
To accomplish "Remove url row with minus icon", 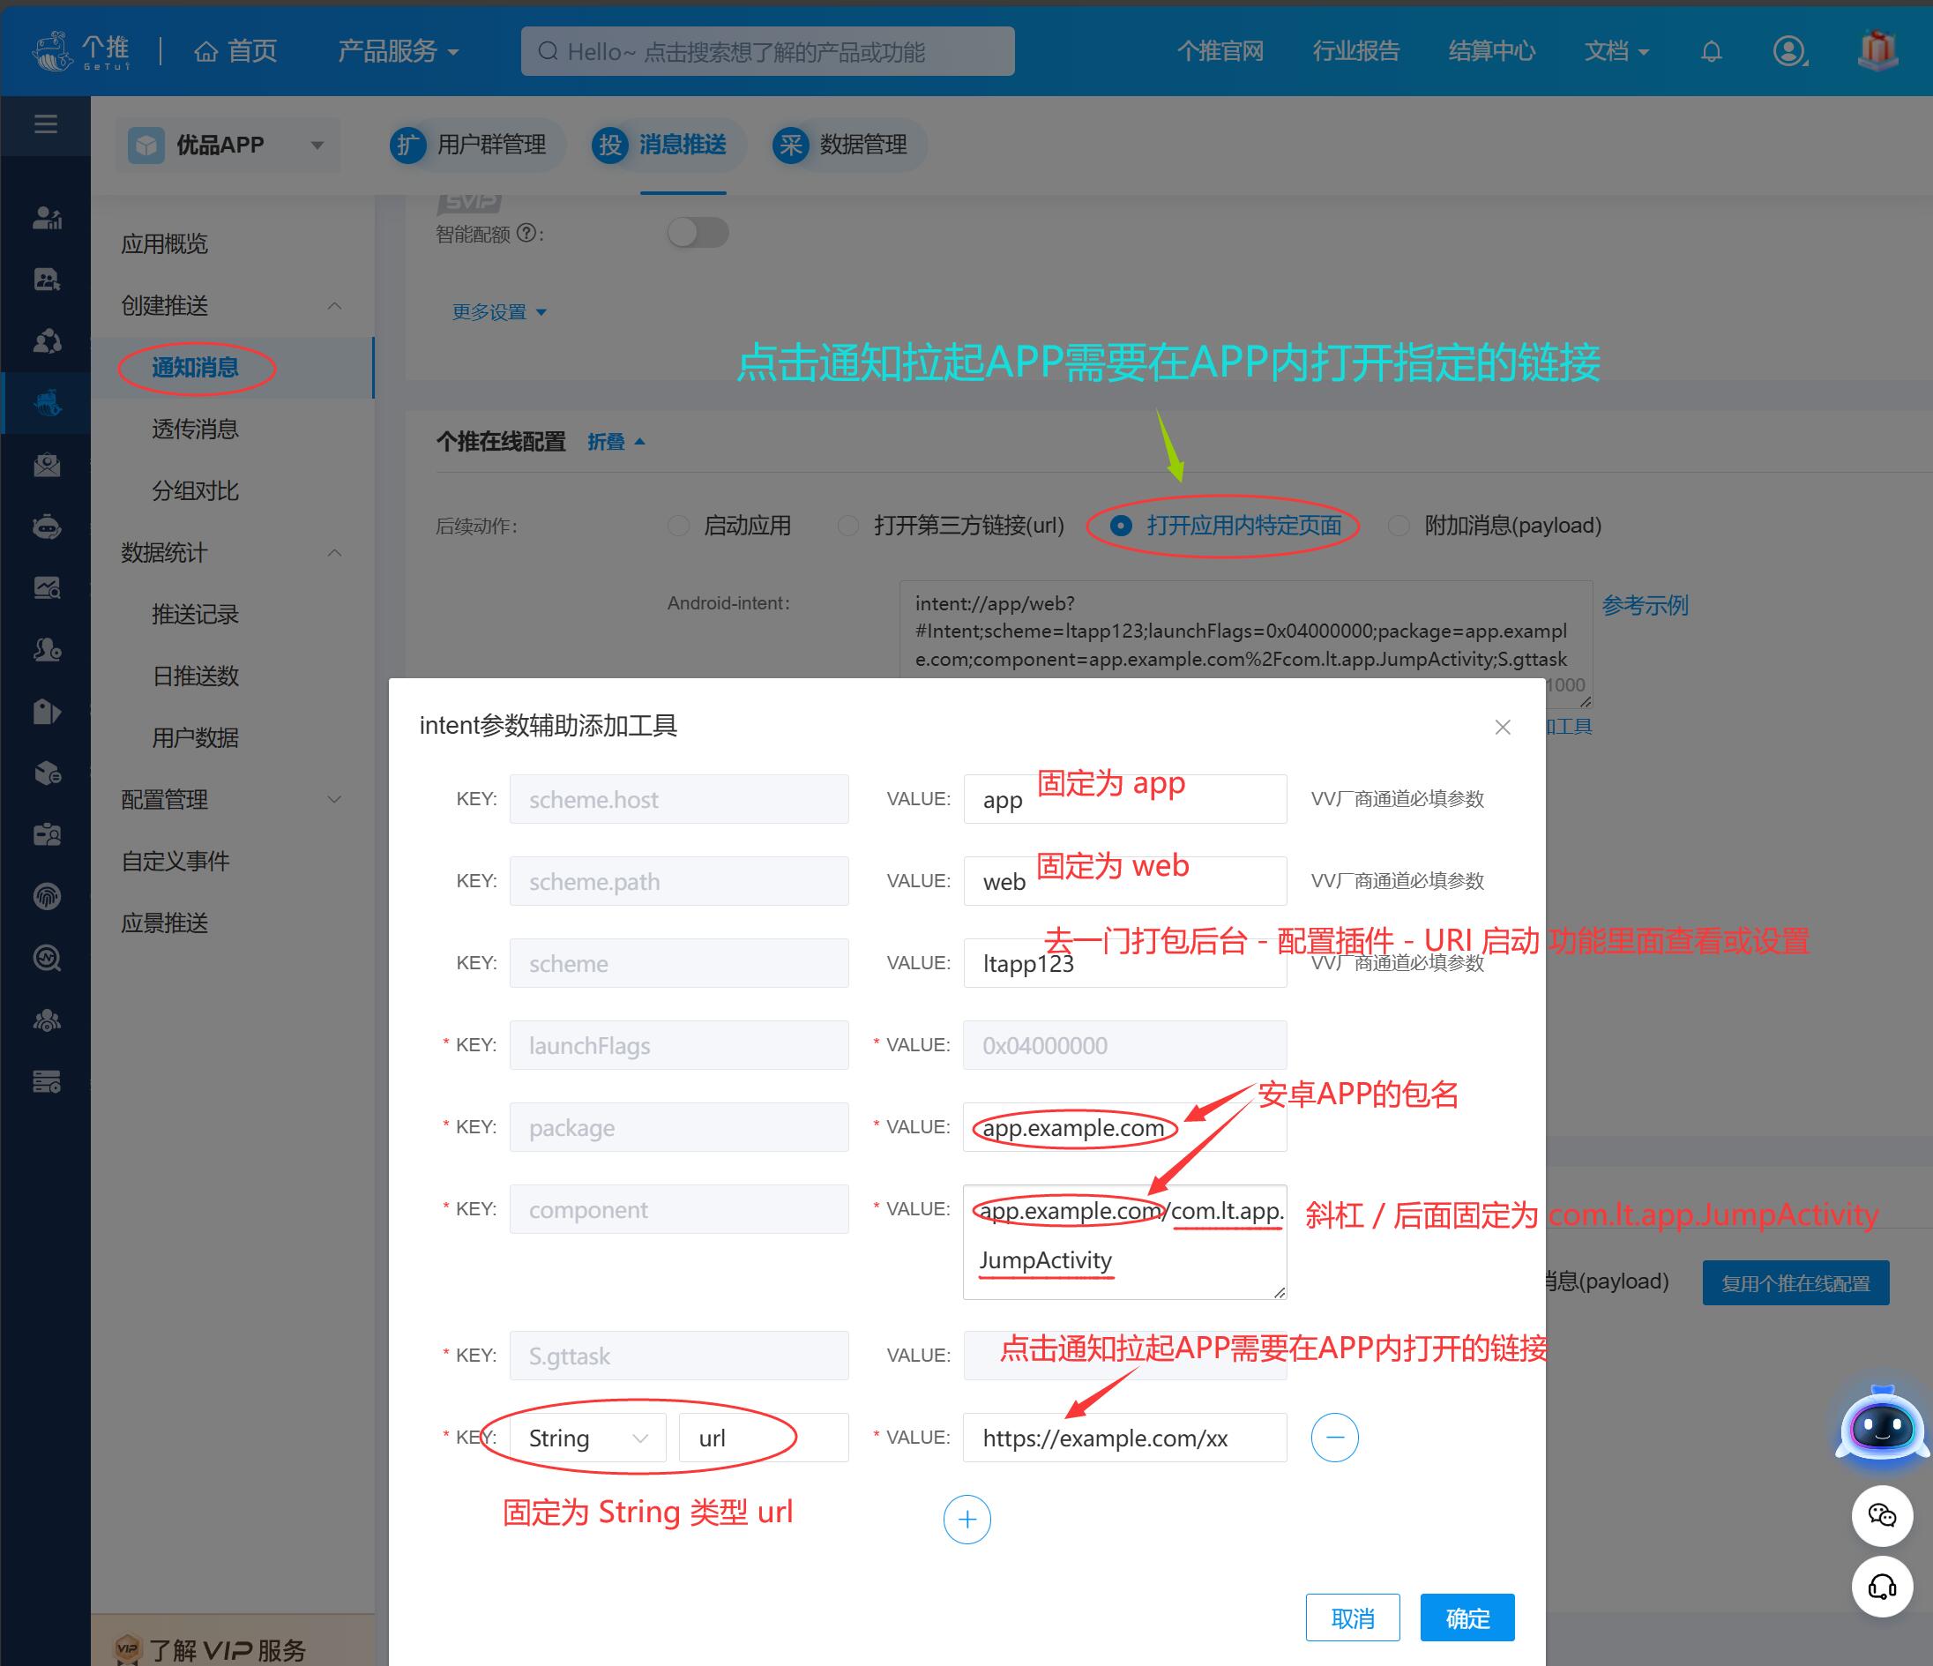I will pos(1334,1438).
